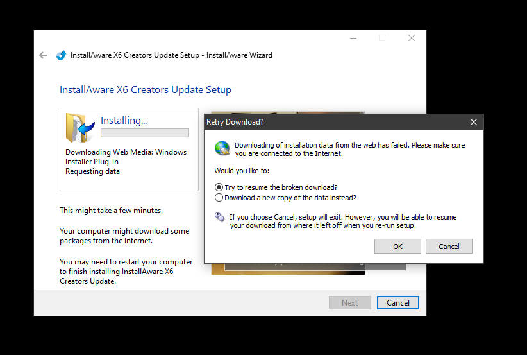The width and height of the screenshot is (527, 355).
Task: Click 'If you choose Cancel, setup will exit' note
Action: click(343, 221)
